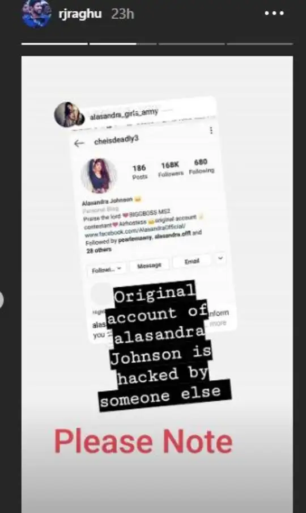The height and width of the screenshot is (513, 306).
Task: Jump to third story progress segment
Action: [192, 44]
